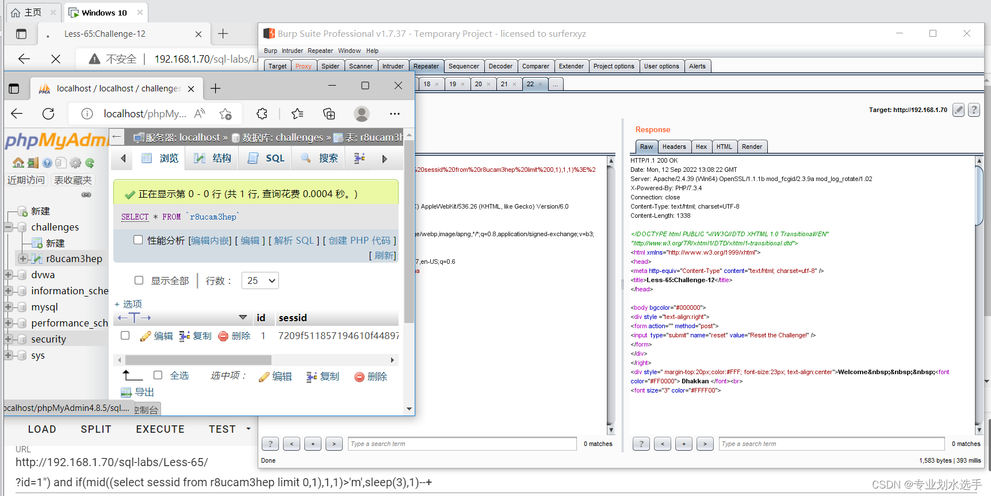The image size is (991, 496).
Task: Open Burp Proxy tab
Action: (304, 66)
